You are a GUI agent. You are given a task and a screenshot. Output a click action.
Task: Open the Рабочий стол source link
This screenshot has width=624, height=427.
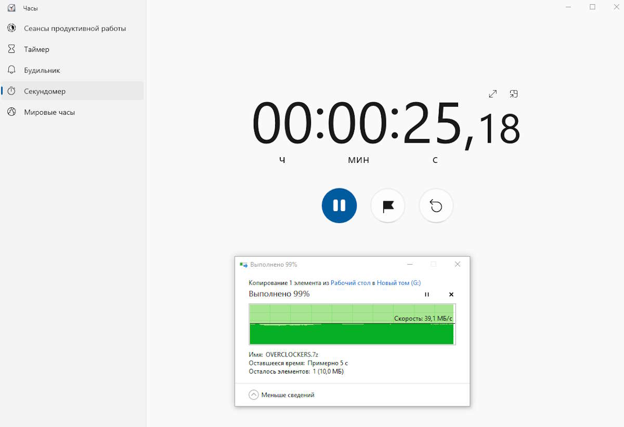tap(350, 283)
